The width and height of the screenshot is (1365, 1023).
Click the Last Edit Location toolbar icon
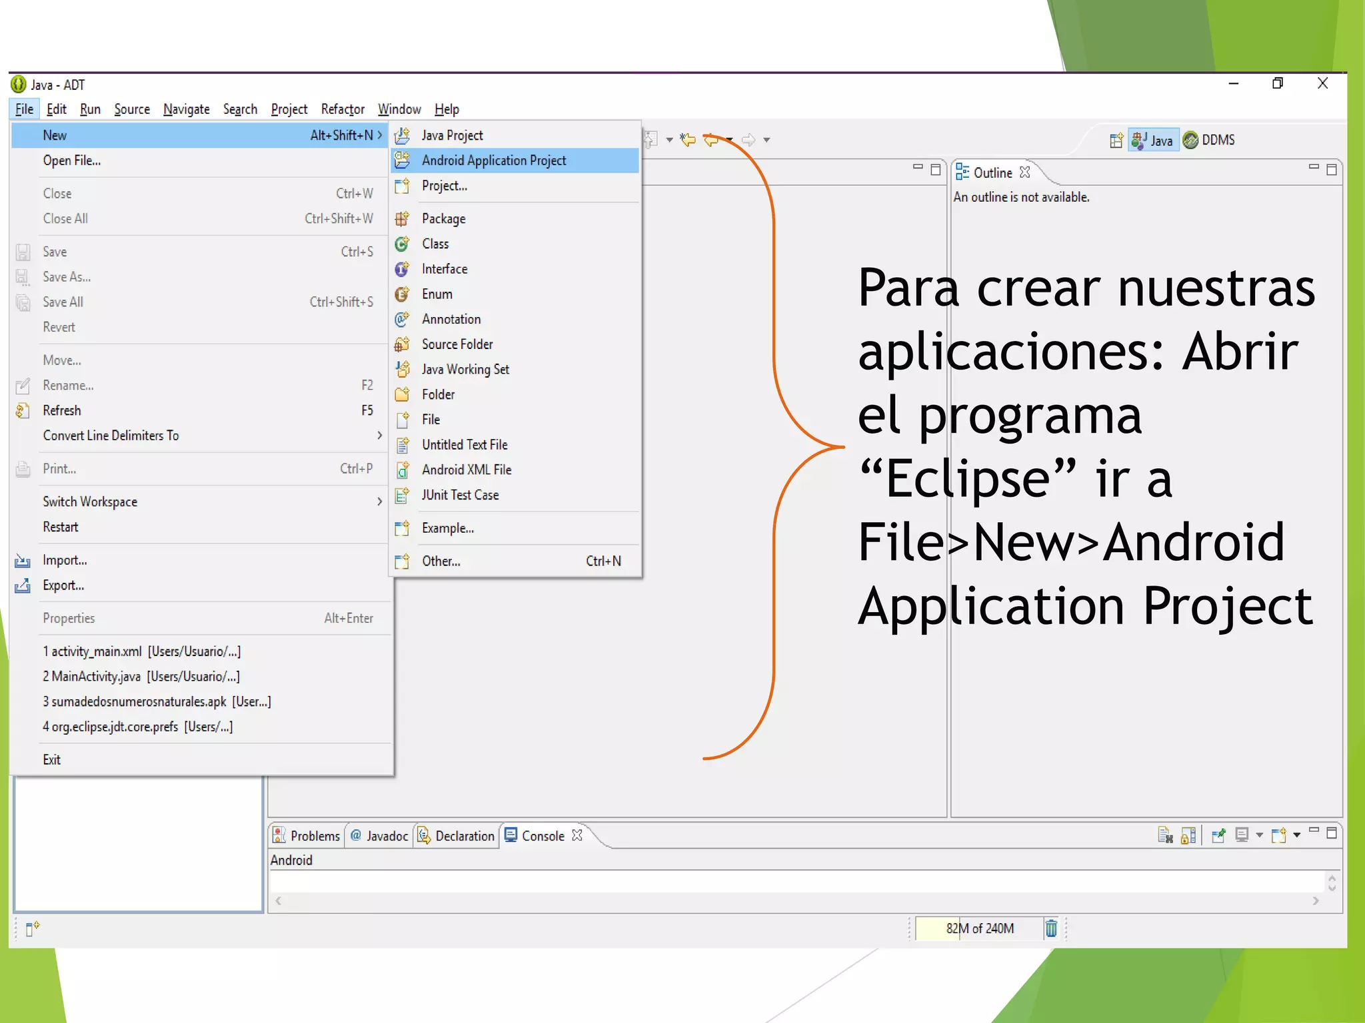tap(688, 140)
